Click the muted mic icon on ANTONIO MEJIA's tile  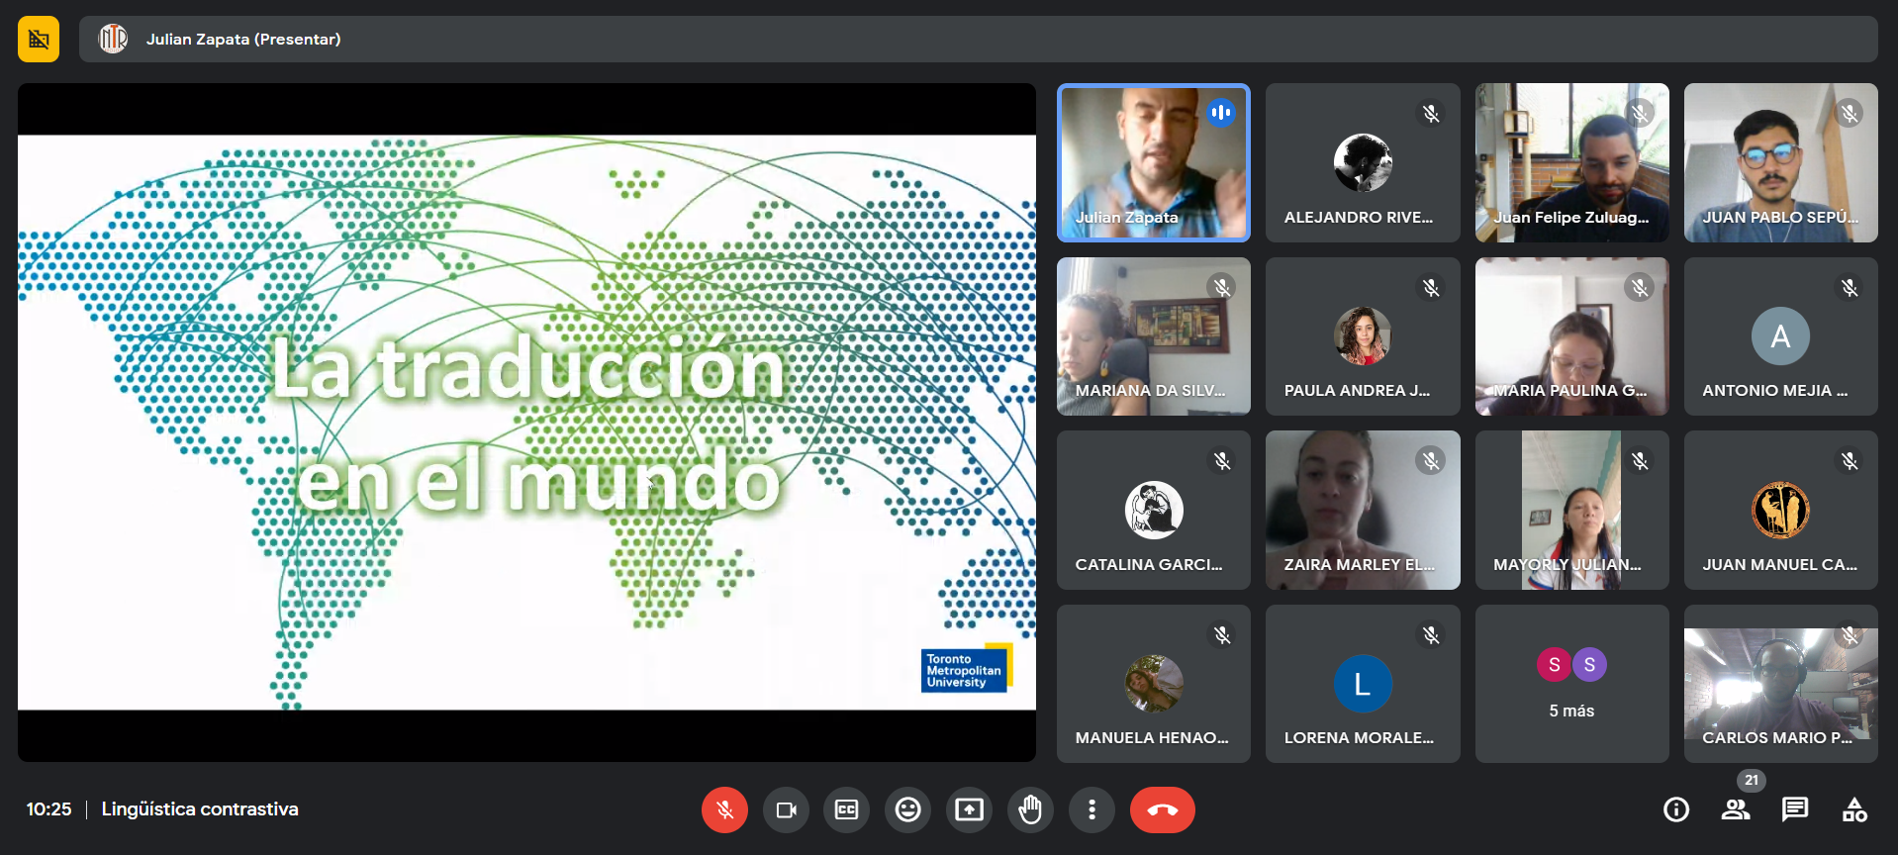coord(1850,287)
